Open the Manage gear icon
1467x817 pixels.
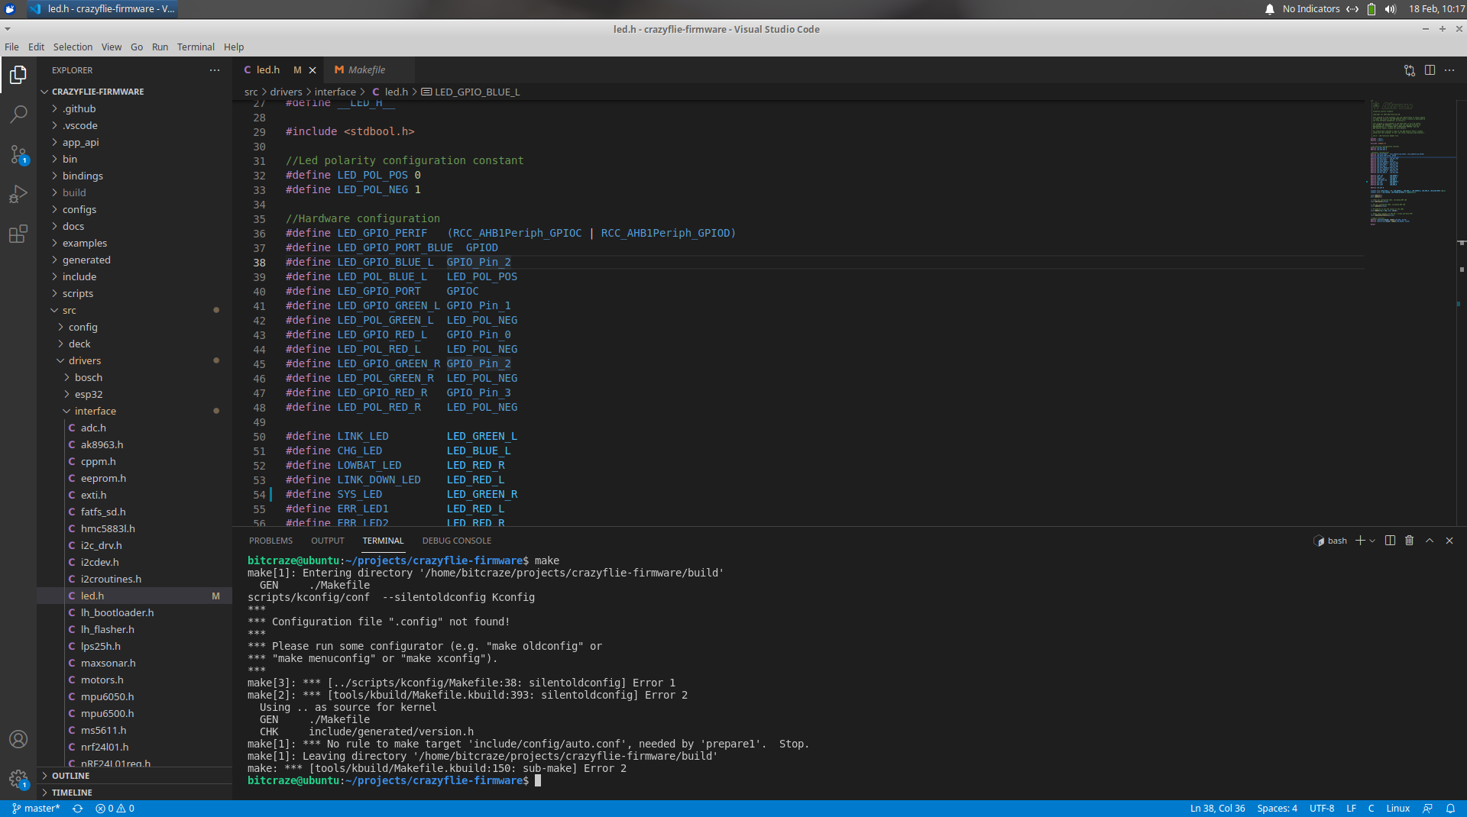point(18,779)
